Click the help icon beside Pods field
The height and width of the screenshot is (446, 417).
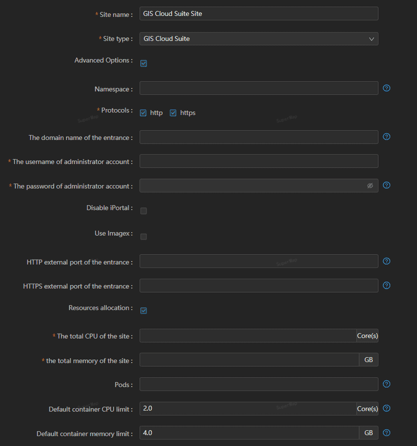click(387, 384)
